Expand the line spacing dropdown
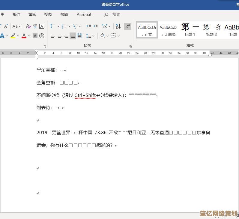 coord(94,36)
